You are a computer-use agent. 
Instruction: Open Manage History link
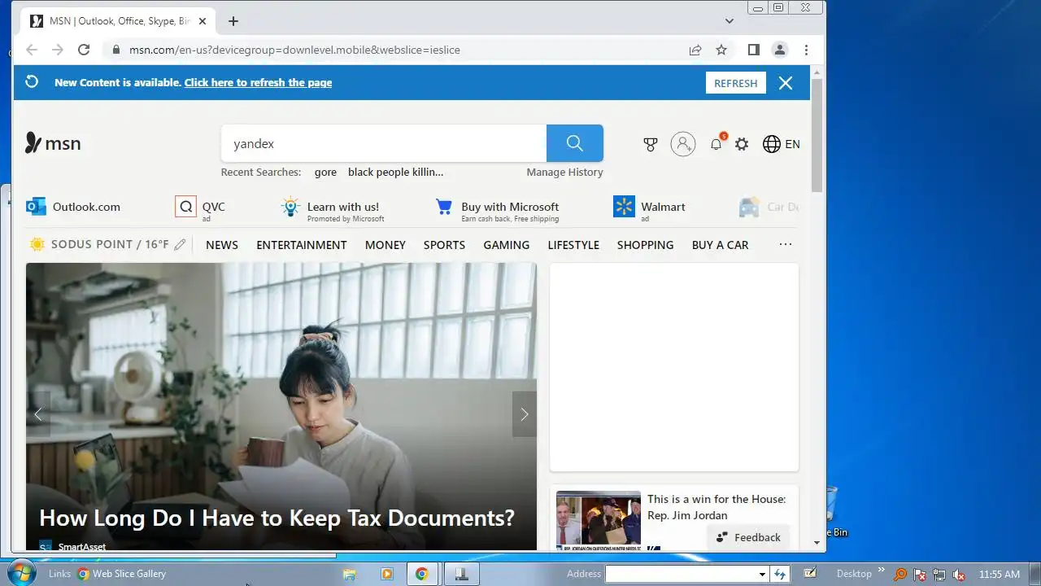pos(564,172)
